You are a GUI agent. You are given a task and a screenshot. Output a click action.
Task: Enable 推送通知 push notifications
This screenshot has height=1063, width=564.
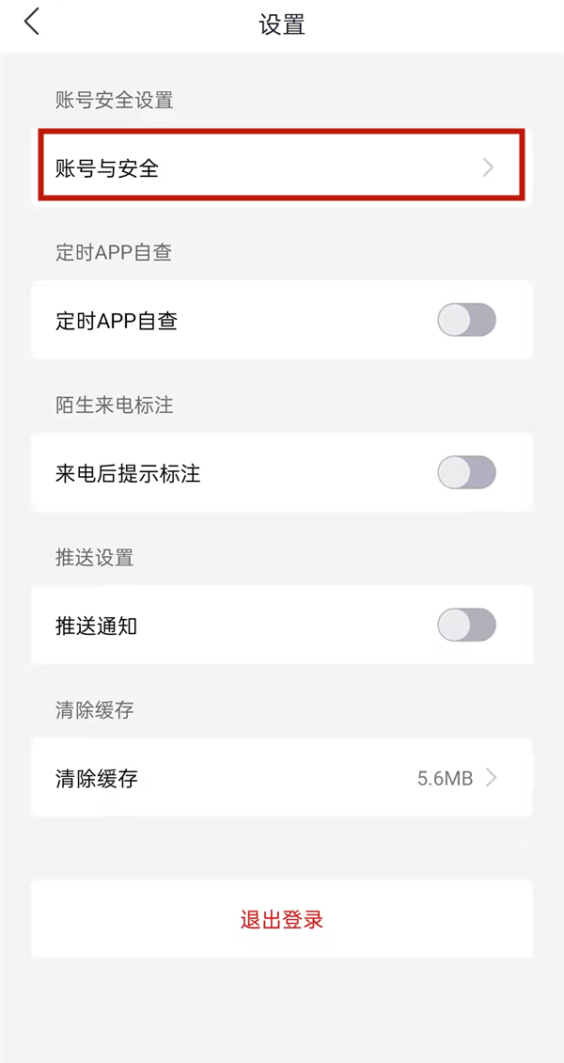pyautogui.click(x=464, y=626)
